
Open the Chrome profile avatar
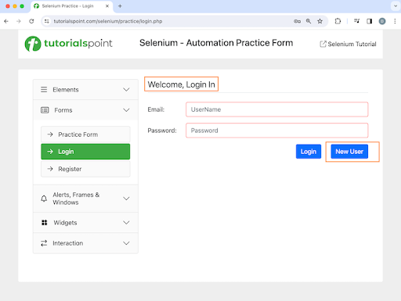pos(382,21)
